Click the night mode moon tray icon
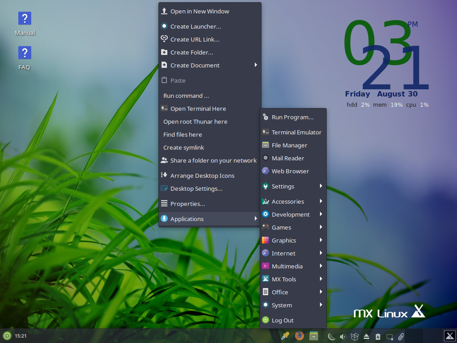The image size is (457, 343). coord(331,337)
